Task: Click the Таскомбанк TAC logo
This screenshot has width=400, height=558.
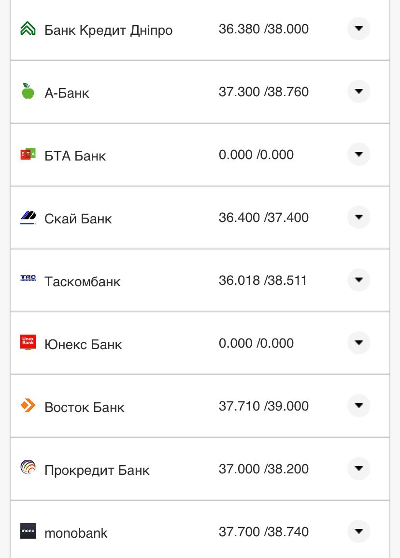Action: click(x=28, y=278)
